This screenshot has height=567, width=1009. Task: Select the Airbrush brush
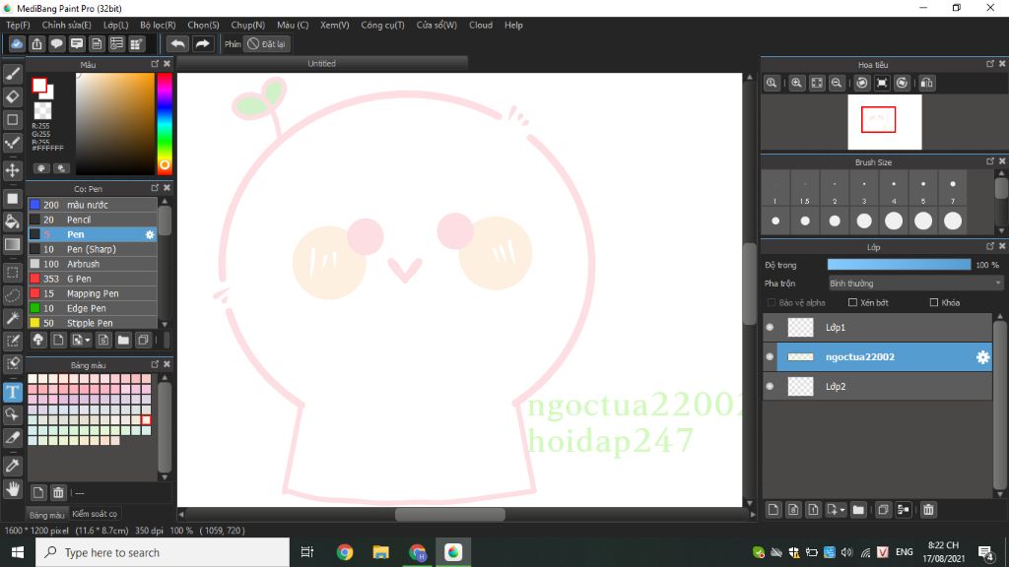click(x=92, y=264)
